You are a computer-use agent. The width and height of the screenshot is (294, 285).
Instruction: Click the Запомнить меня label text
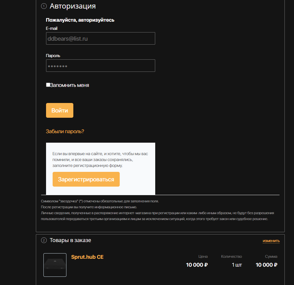coord(70,85)
